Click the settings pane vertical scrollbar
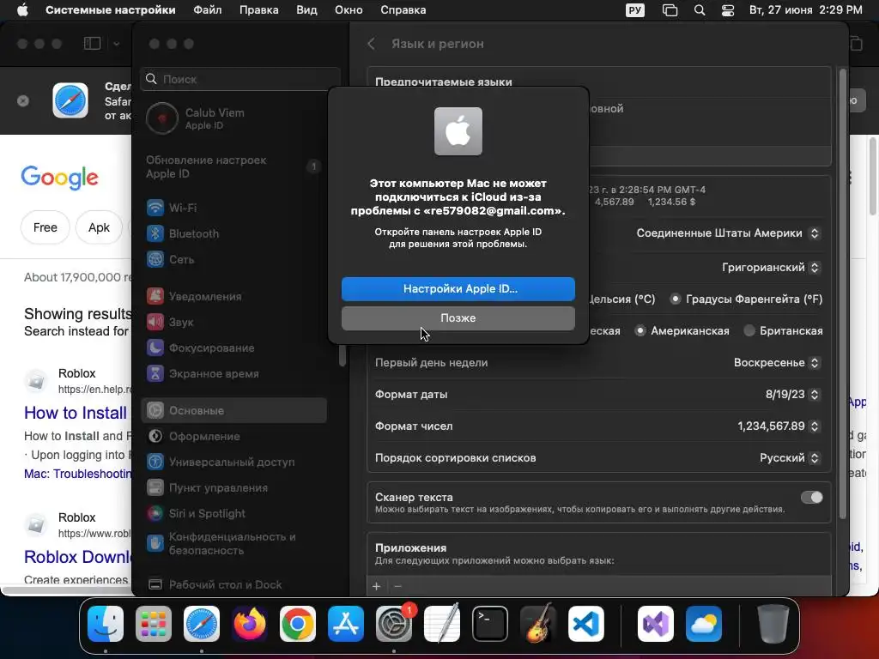 (x=842, y=294)
